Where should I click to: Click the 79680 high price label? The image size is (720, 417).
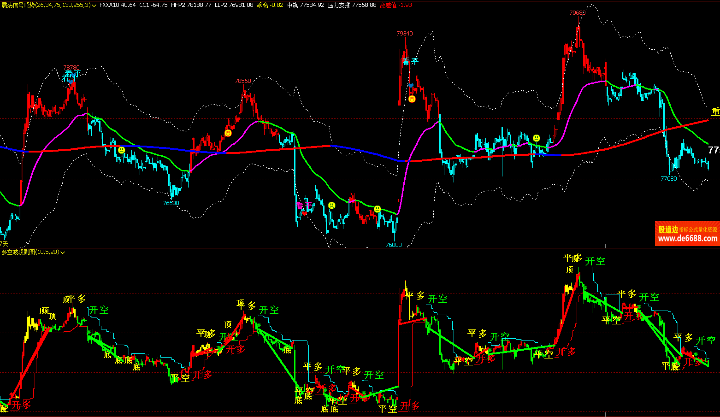click(577, 13)
